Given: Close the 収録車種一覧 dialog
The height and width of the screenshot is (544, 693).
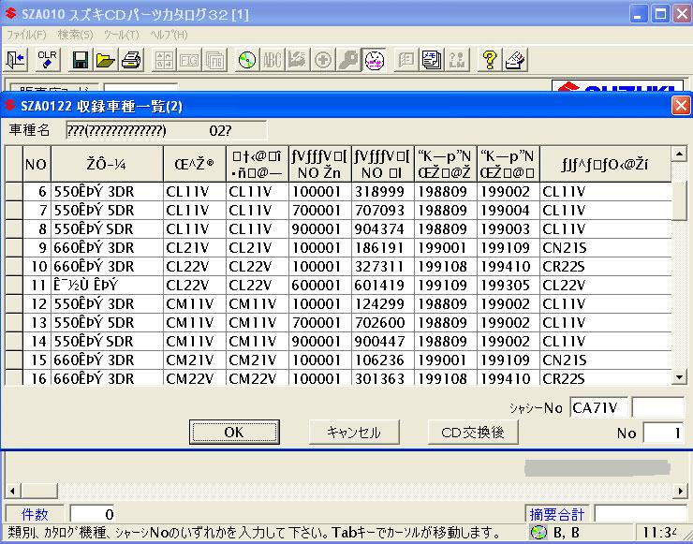Looking at the screenshot, I should (681, 106).
